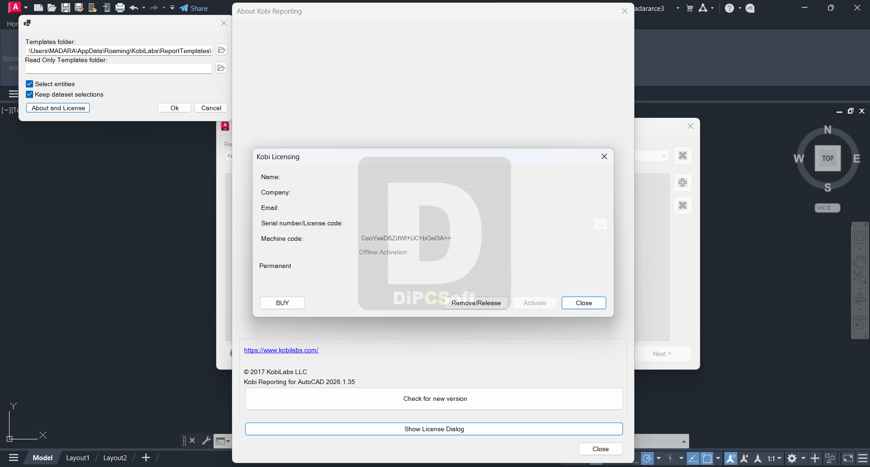Image resolution: width=870 pixels, height=467 pixels.
Task: Expand the Help options dropdown arrow
Action: (x=740, y=8)
